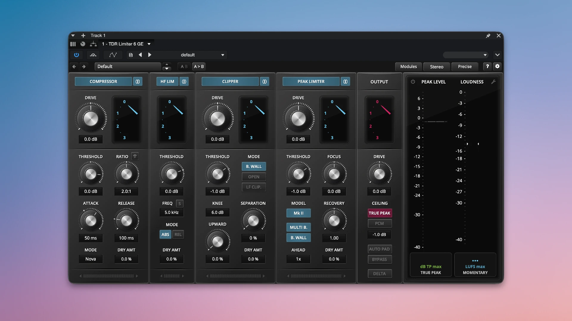Click the meter wrench settings icon
The image size is (572, 321).
[493, 82]
